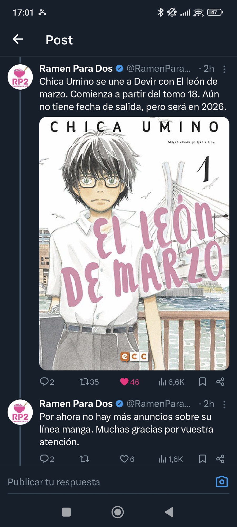View analytics showing 1,6K views
Image resolution: width=237 pixels, height=527 pixels.
pos(171,459)
